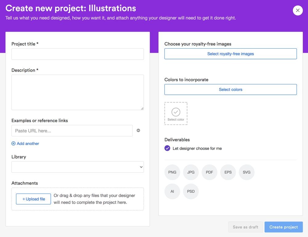308x237 pixels.
Task: Click Select royalty-free images button
Action: [x=230, y=54]
